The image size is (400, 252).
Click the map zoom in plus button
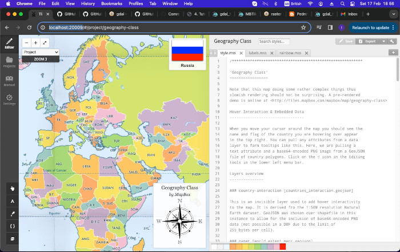click(x=35, y=42)
